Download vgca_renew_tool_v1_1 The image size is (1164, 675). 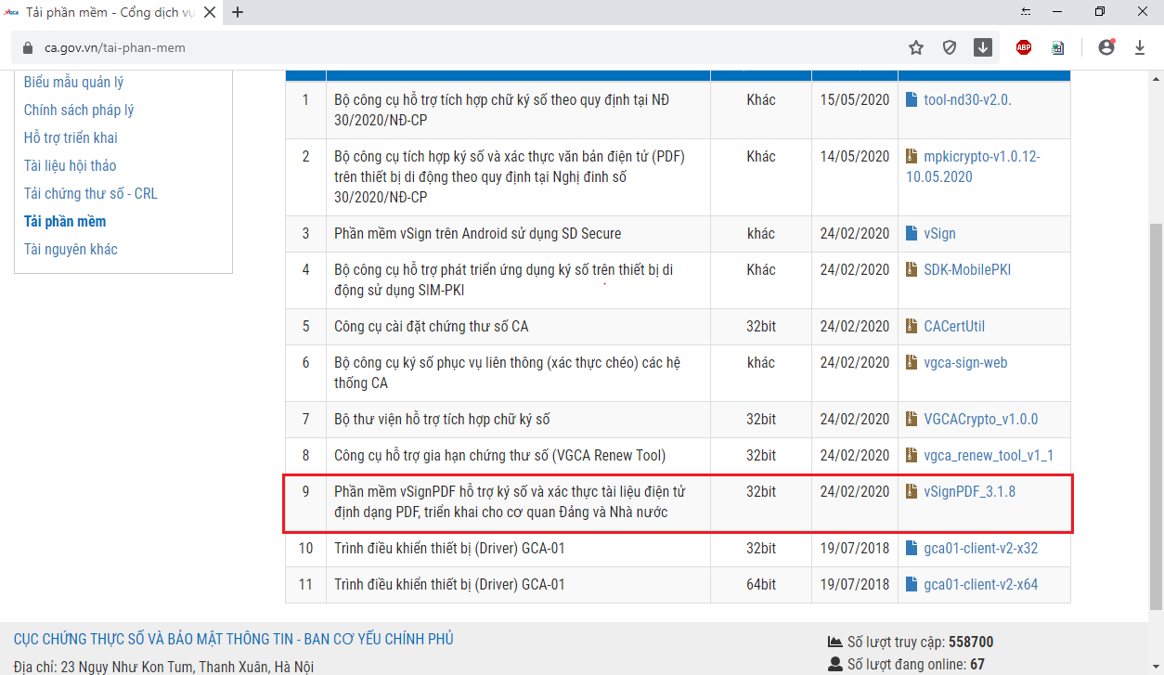tap(988, 456)
